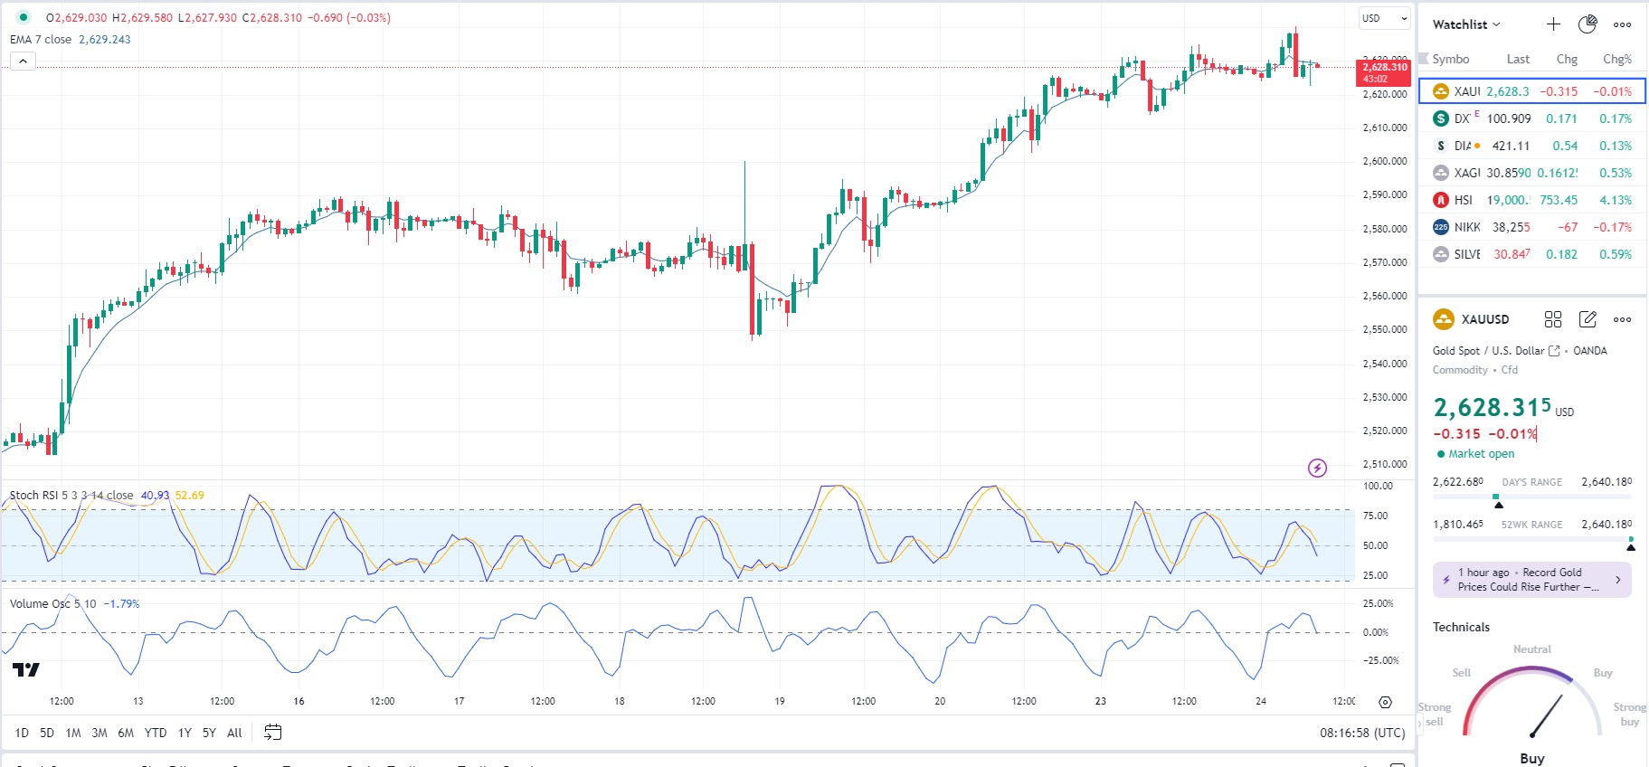Click the 08:16:58 (UTC) timezone button
Image resolution: width=1649 pixels, height=767 pixels.
[1361, 733]
